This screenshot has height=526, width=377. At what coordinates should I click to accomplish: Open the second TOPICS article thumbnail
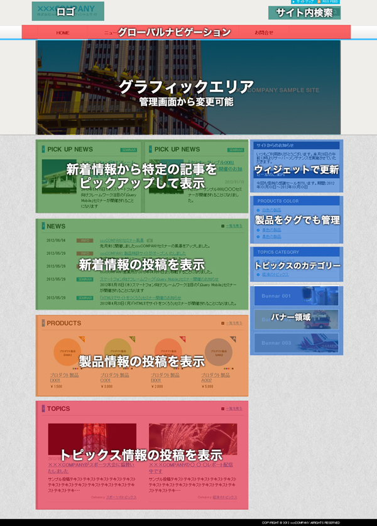click(192, 439)
